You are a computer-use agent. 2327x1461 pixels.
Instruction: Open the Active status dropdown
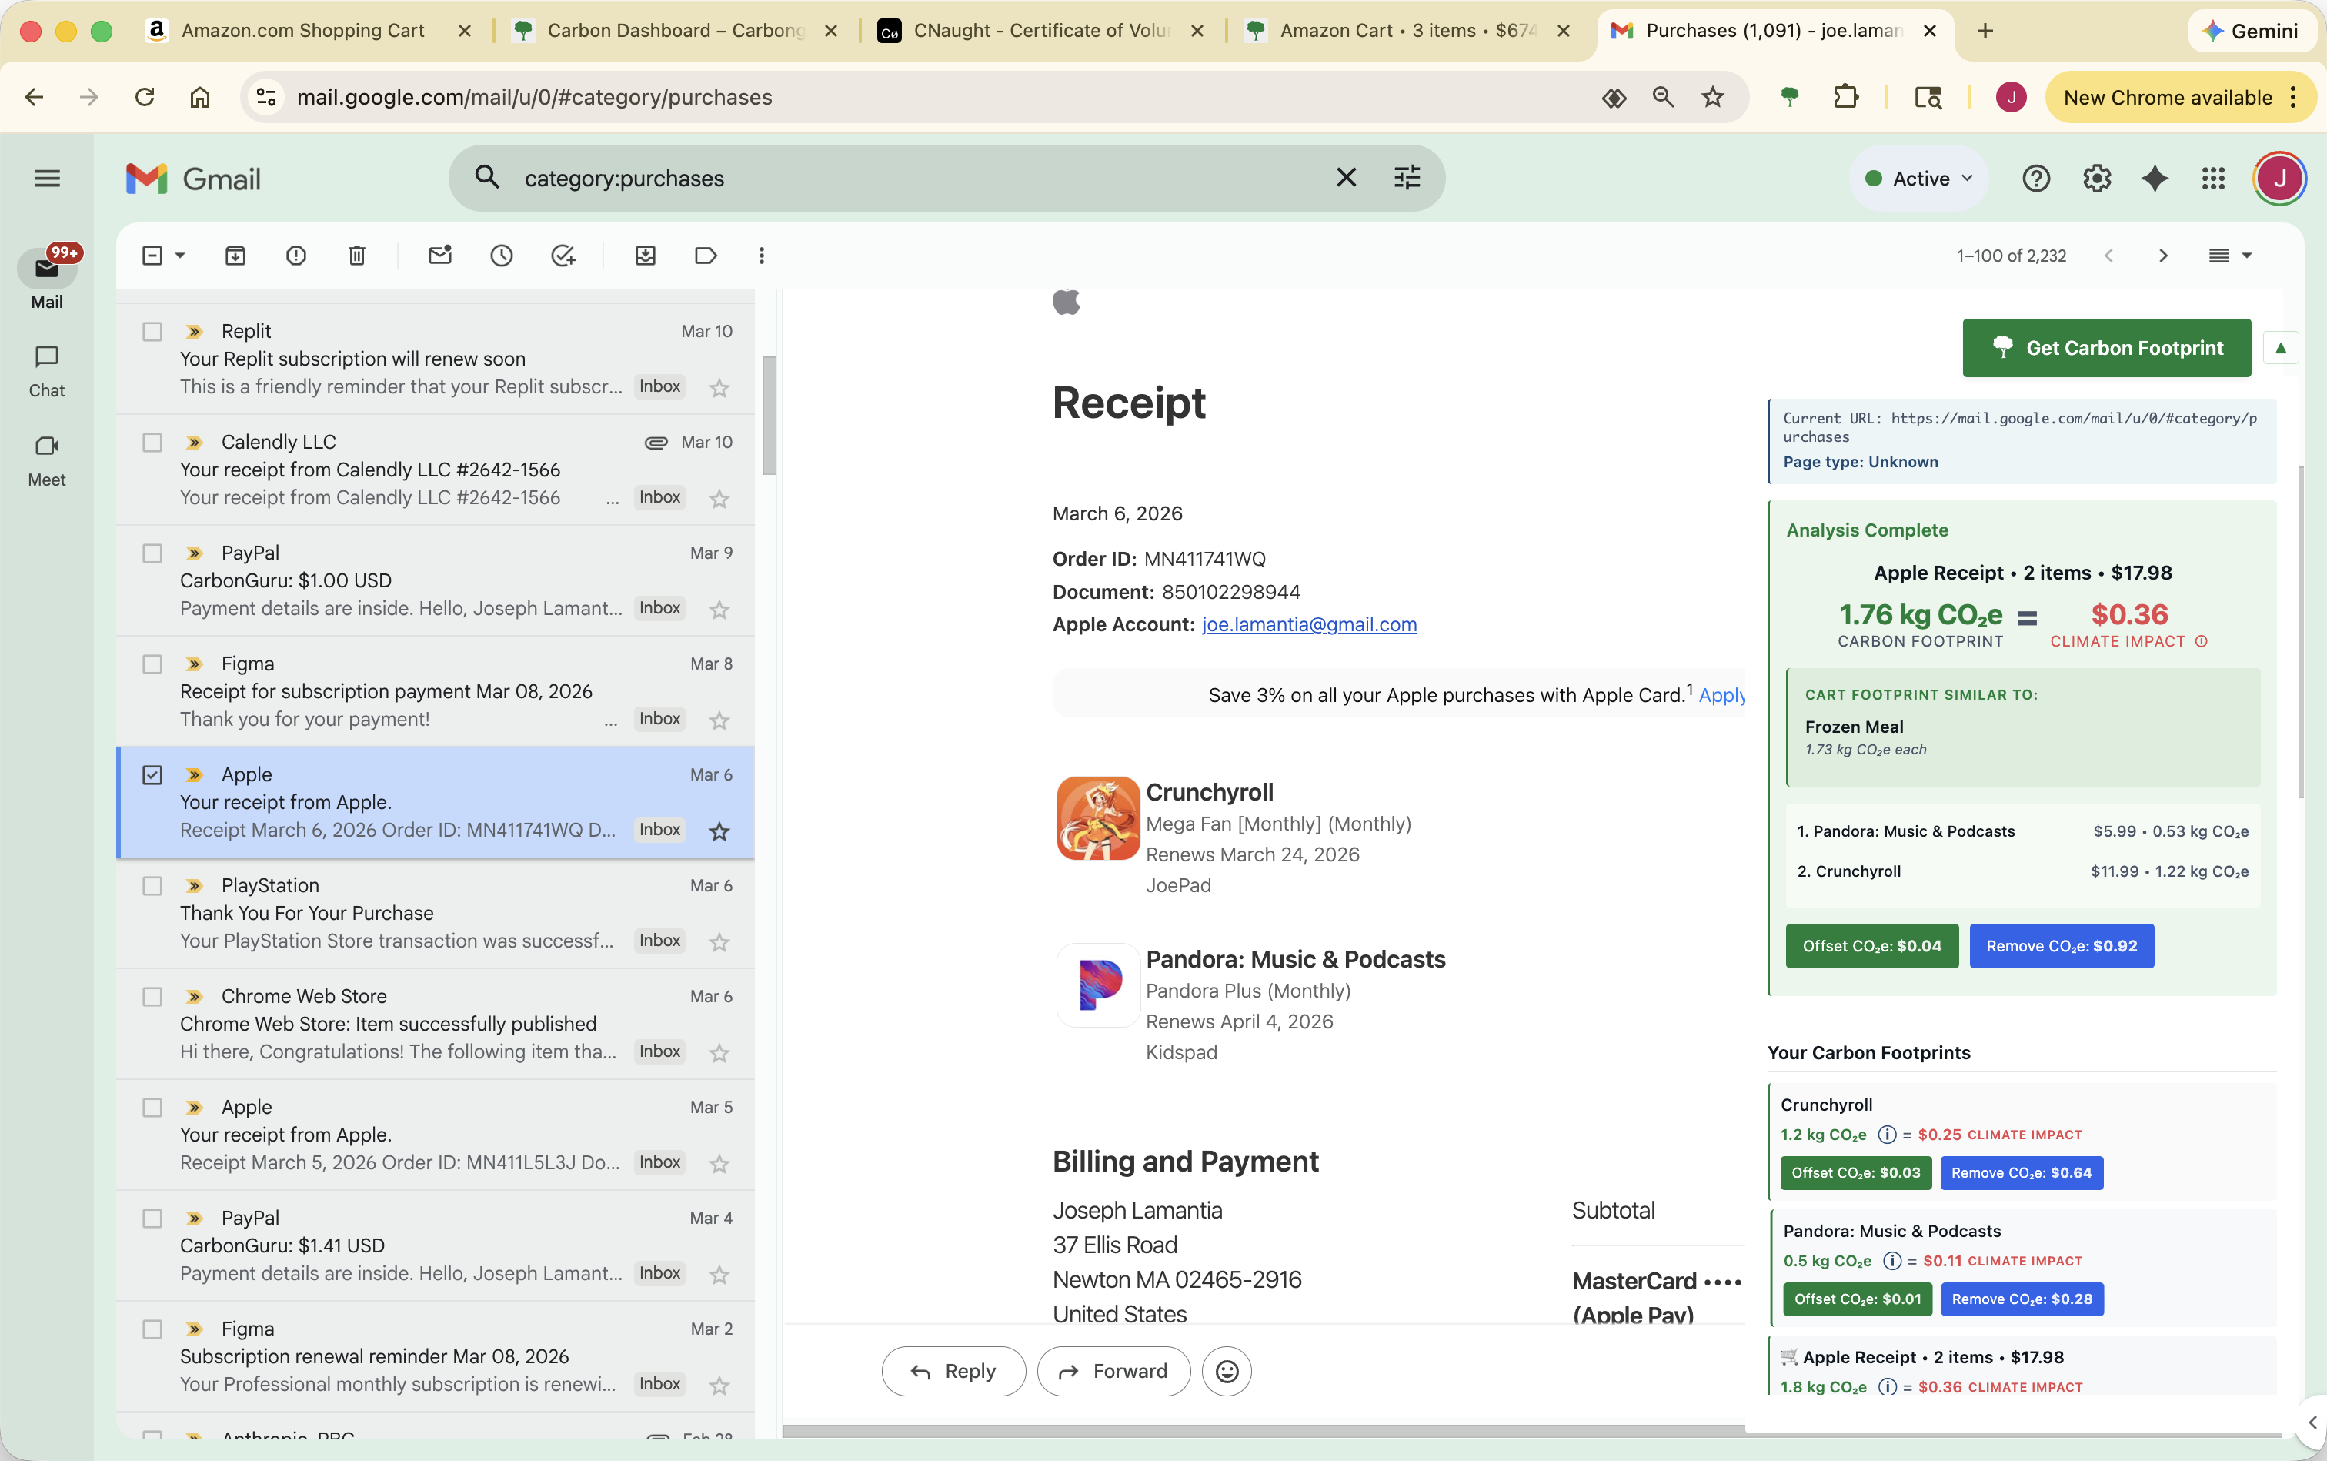click(1917, 178)
